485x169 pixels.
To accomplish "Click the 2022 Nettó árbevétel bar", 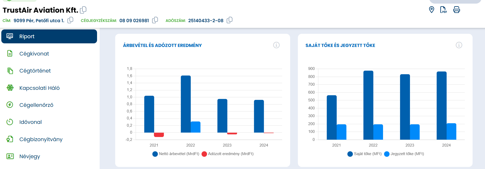I will pyautogui.click(x=186, y=104).
